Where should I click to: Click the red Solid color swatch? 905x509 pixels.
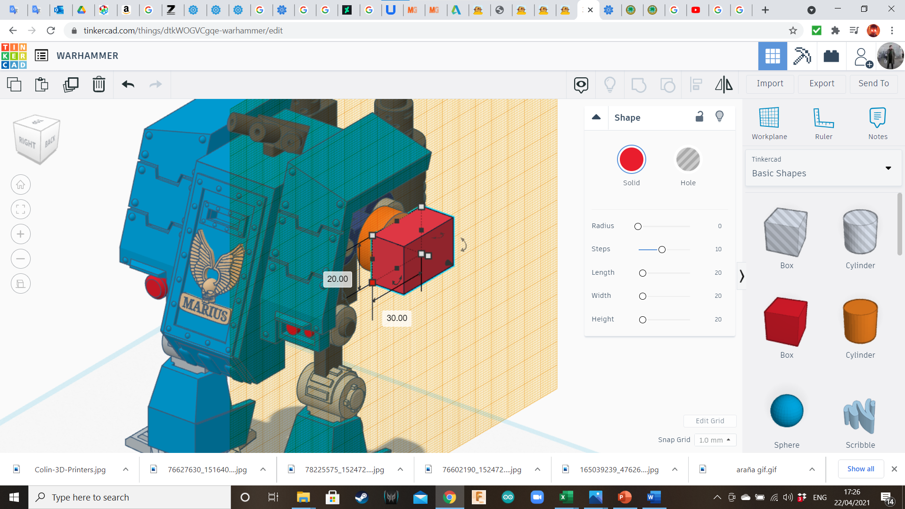coord(631,160)
